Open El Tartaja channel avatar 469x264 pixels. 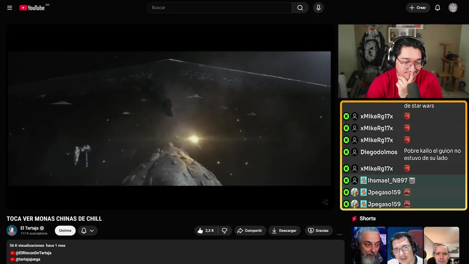[12, 230]
